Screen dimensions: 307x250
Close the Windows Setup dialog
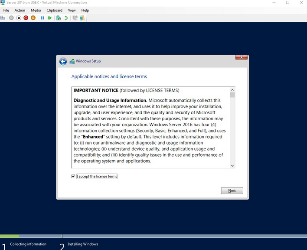[x=242, y=57]
